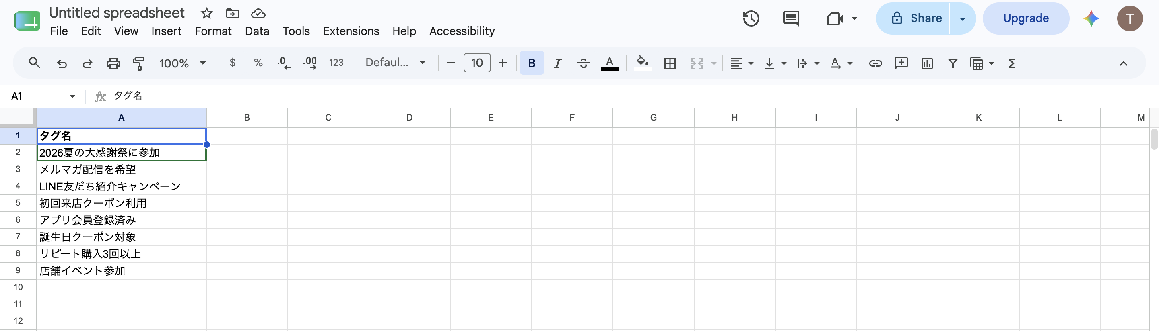Insert a link with chain icon
1159x331 pixels.
(875, 63)
